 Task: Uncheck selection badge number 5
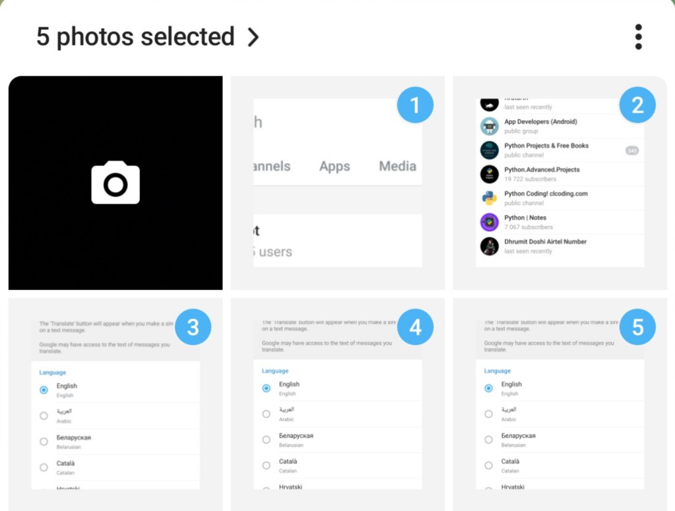(637, 328)
